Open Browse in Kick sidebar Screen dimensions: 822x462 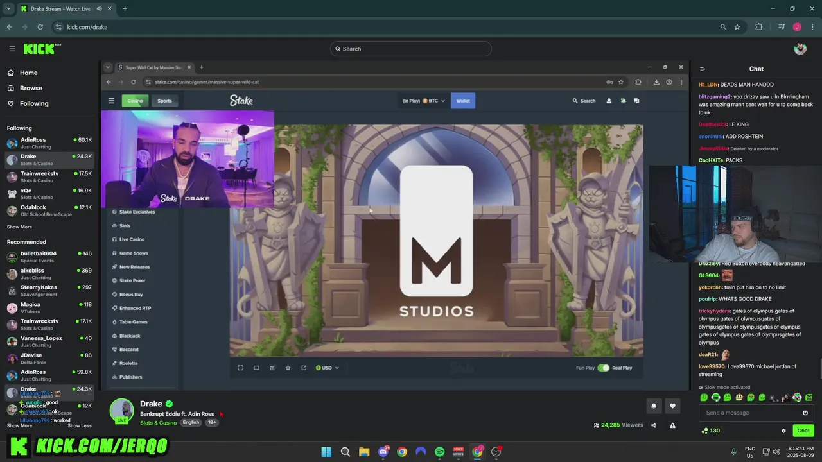click(24, 88)
